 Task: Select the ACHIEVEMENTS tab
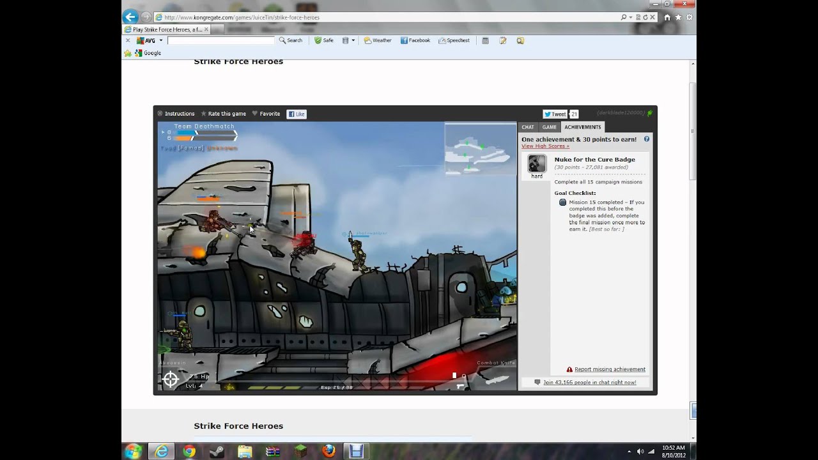[x=582, y=127]
